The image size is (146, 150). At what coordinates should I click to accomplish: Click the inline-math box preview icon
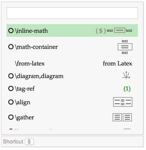119,30
